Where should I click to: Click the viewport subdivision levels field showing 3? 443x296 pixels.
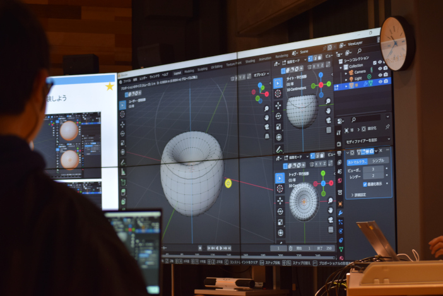point(373,169)
